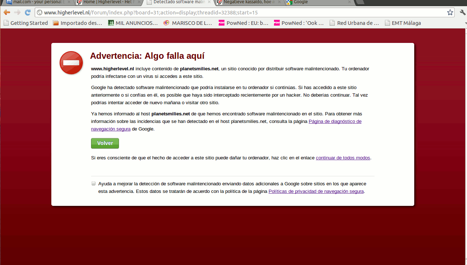Click the globe icon in the address bar
The height and width of the screenshot is (265, 467).
point(40,13)
